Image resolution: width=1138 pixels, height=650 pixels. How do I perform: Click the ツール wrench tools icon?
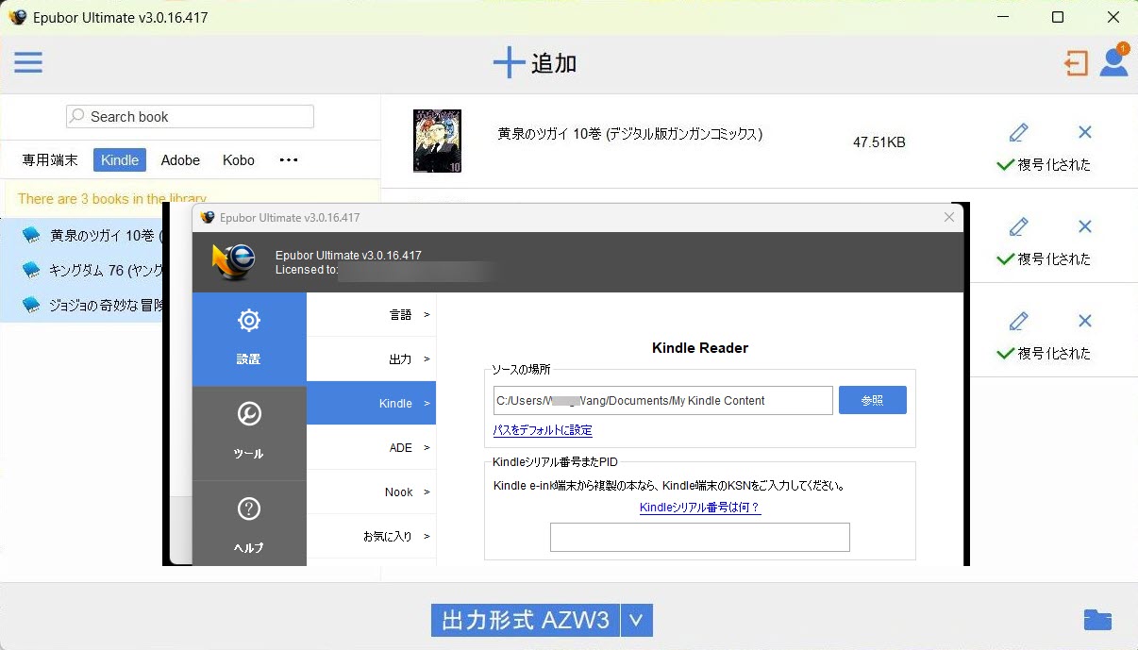click(x=249, y=414)
